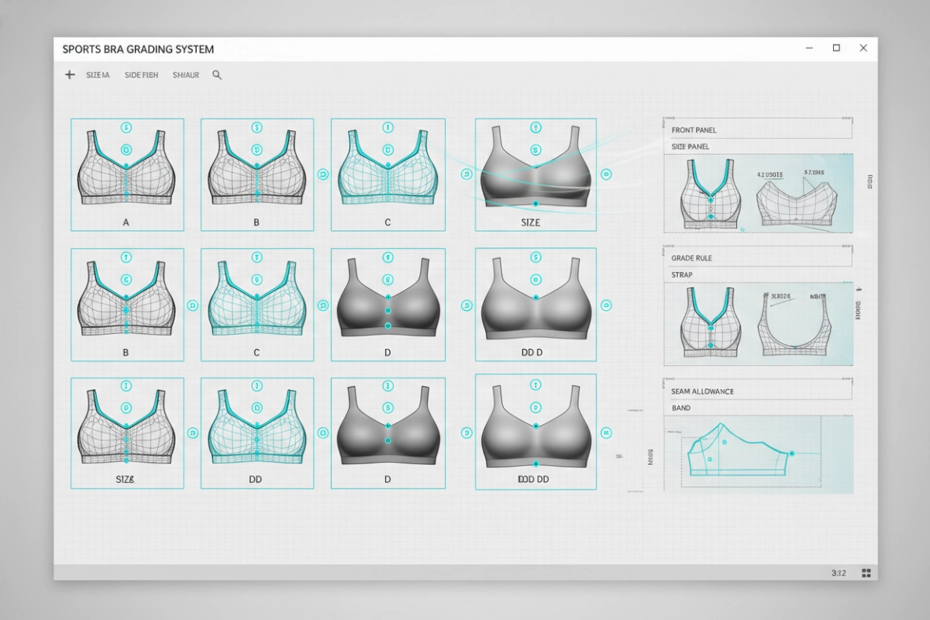Open the SIZE IA menu
The height and width of the screenshot is (620, 930).
click(98, 75)
